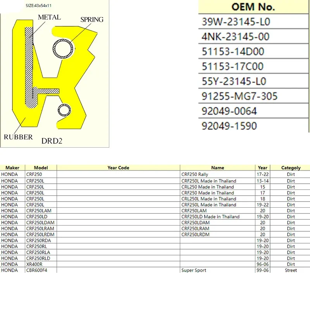Select the CRF250LRAM model cell

pos(41,228)
